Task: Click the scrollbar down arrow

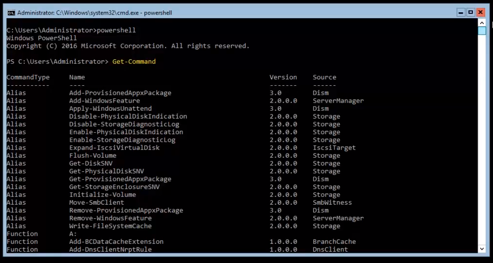Action: [482, 248]
